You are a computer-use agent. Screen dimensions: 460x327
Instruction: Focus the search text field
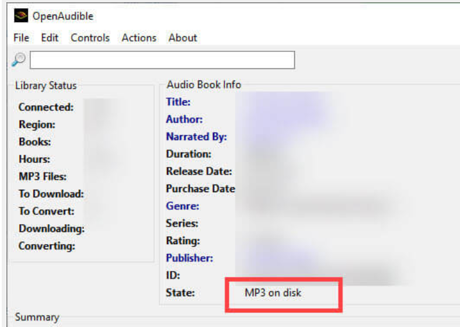point(162,60)
